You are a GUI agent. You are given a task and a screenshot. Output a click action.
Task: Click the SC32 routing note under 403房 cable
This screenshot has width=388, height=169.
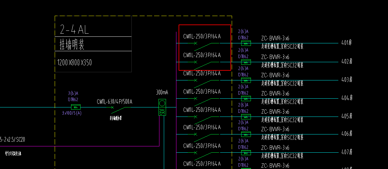[x=282, y=83]
